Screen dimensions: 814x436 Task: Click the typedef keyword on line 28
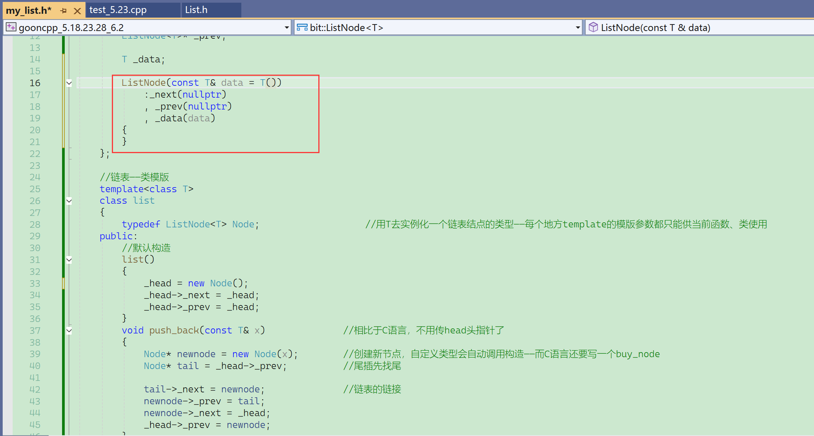tap(141, 224)
